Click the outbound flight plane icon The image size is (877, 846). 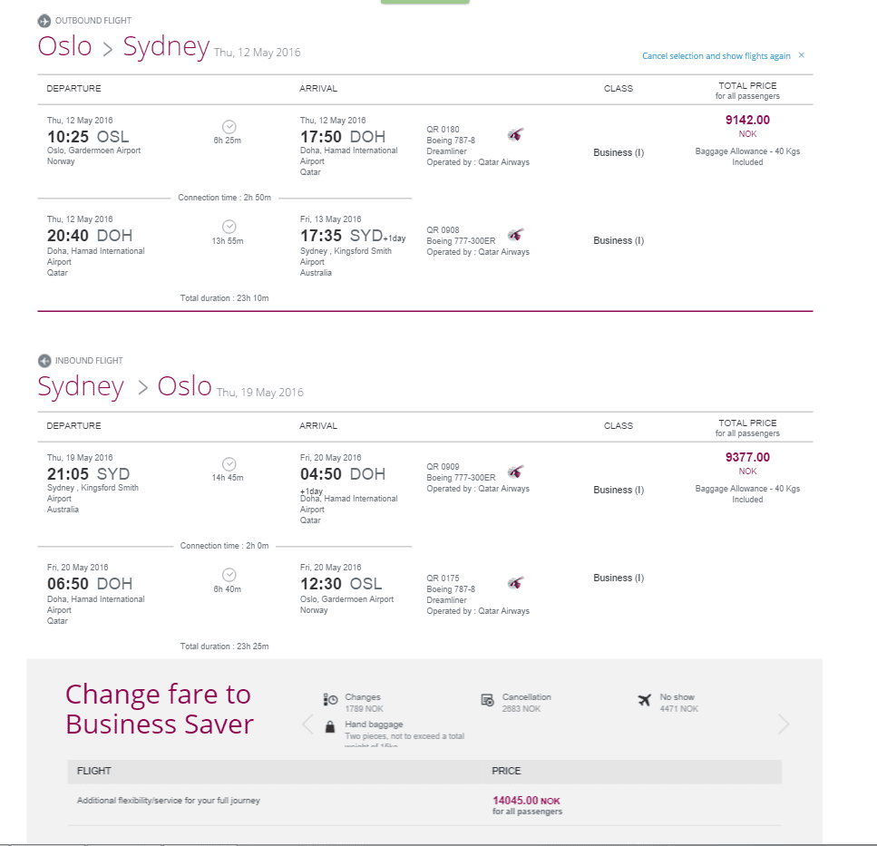44,21
